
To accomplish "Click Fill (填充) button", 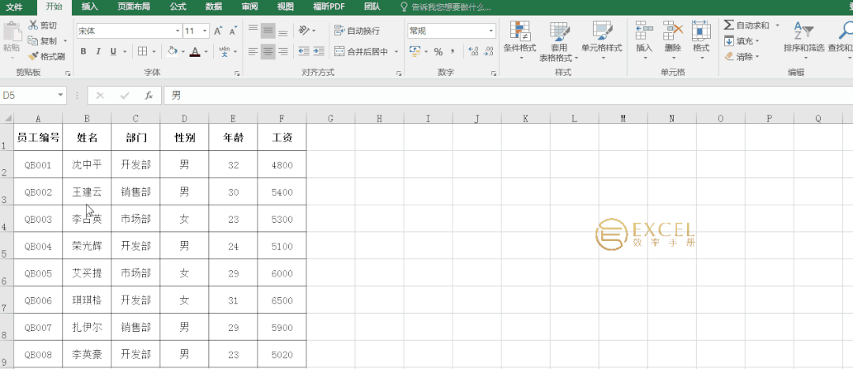I will pyautogui.click(x=742, y=41).
